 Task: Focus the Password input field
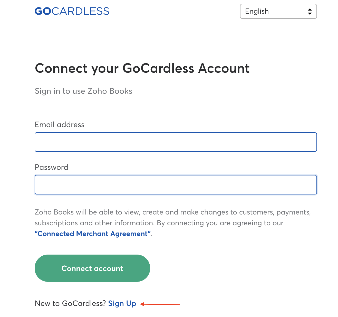point(176,185)
